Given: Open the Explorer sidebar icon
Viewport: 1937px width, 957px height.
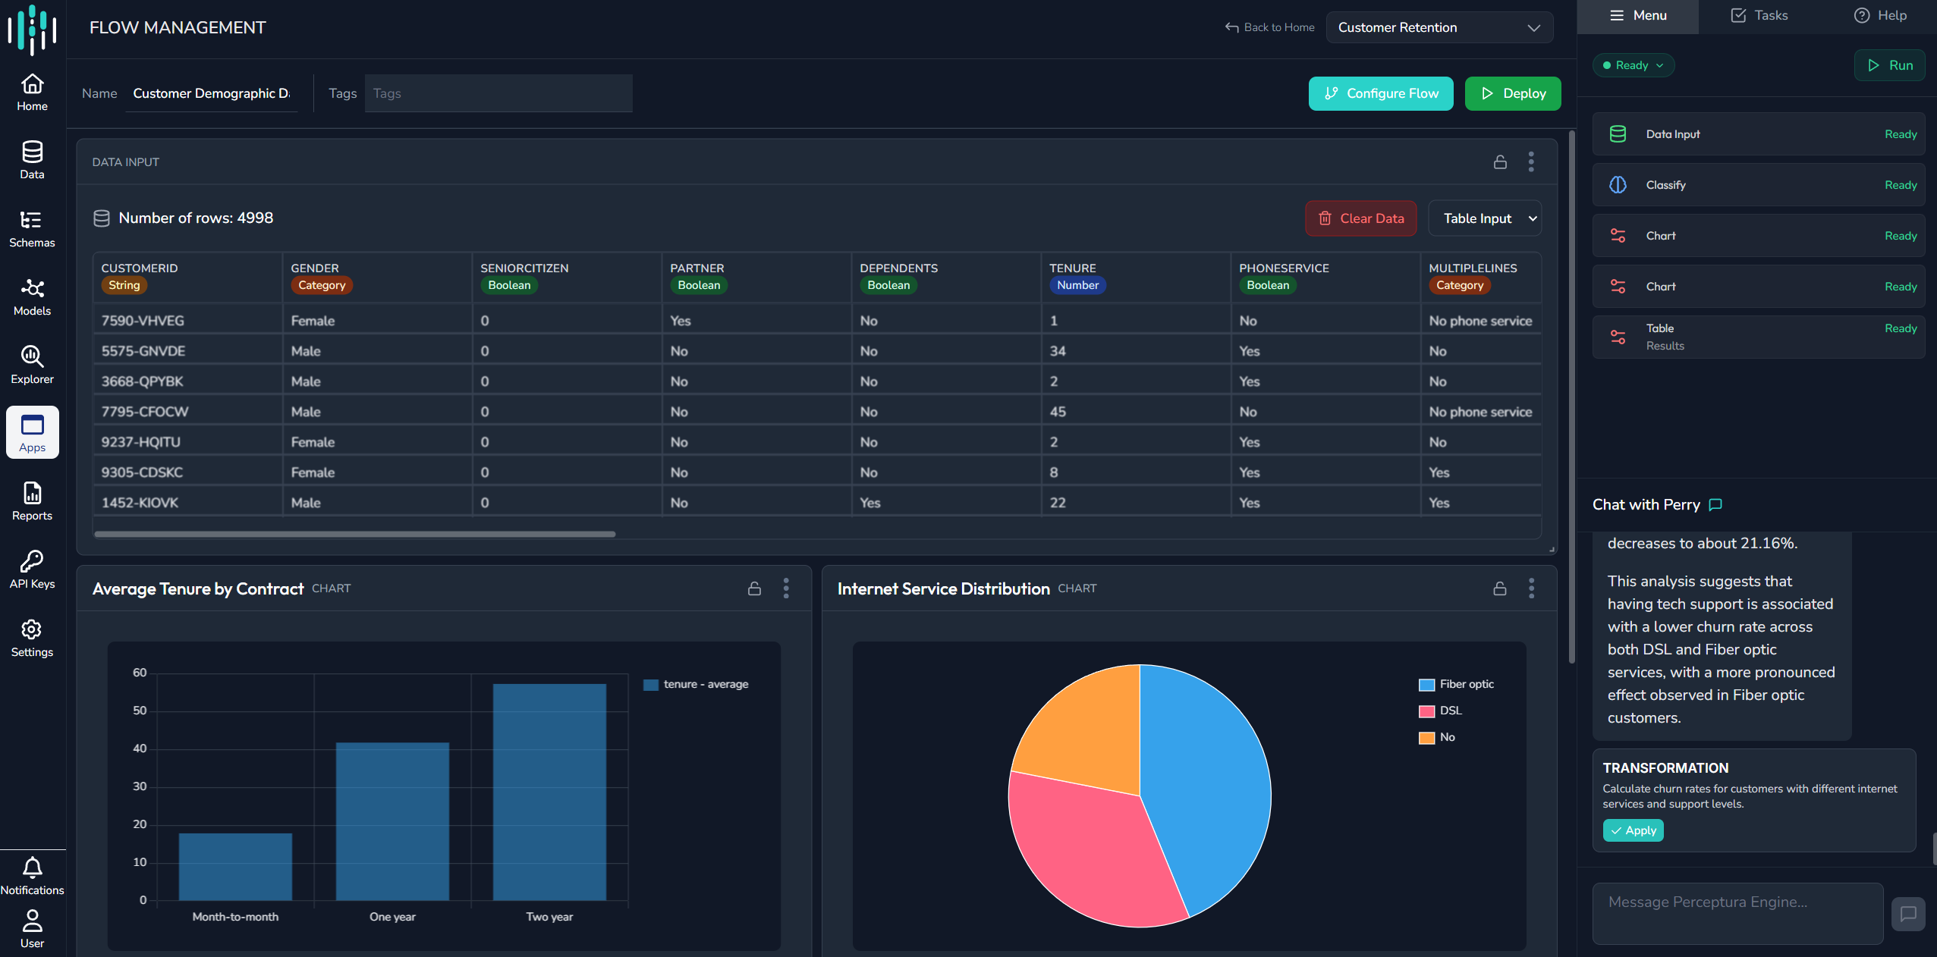Looking at the screenshot, I should click(32, 366).
